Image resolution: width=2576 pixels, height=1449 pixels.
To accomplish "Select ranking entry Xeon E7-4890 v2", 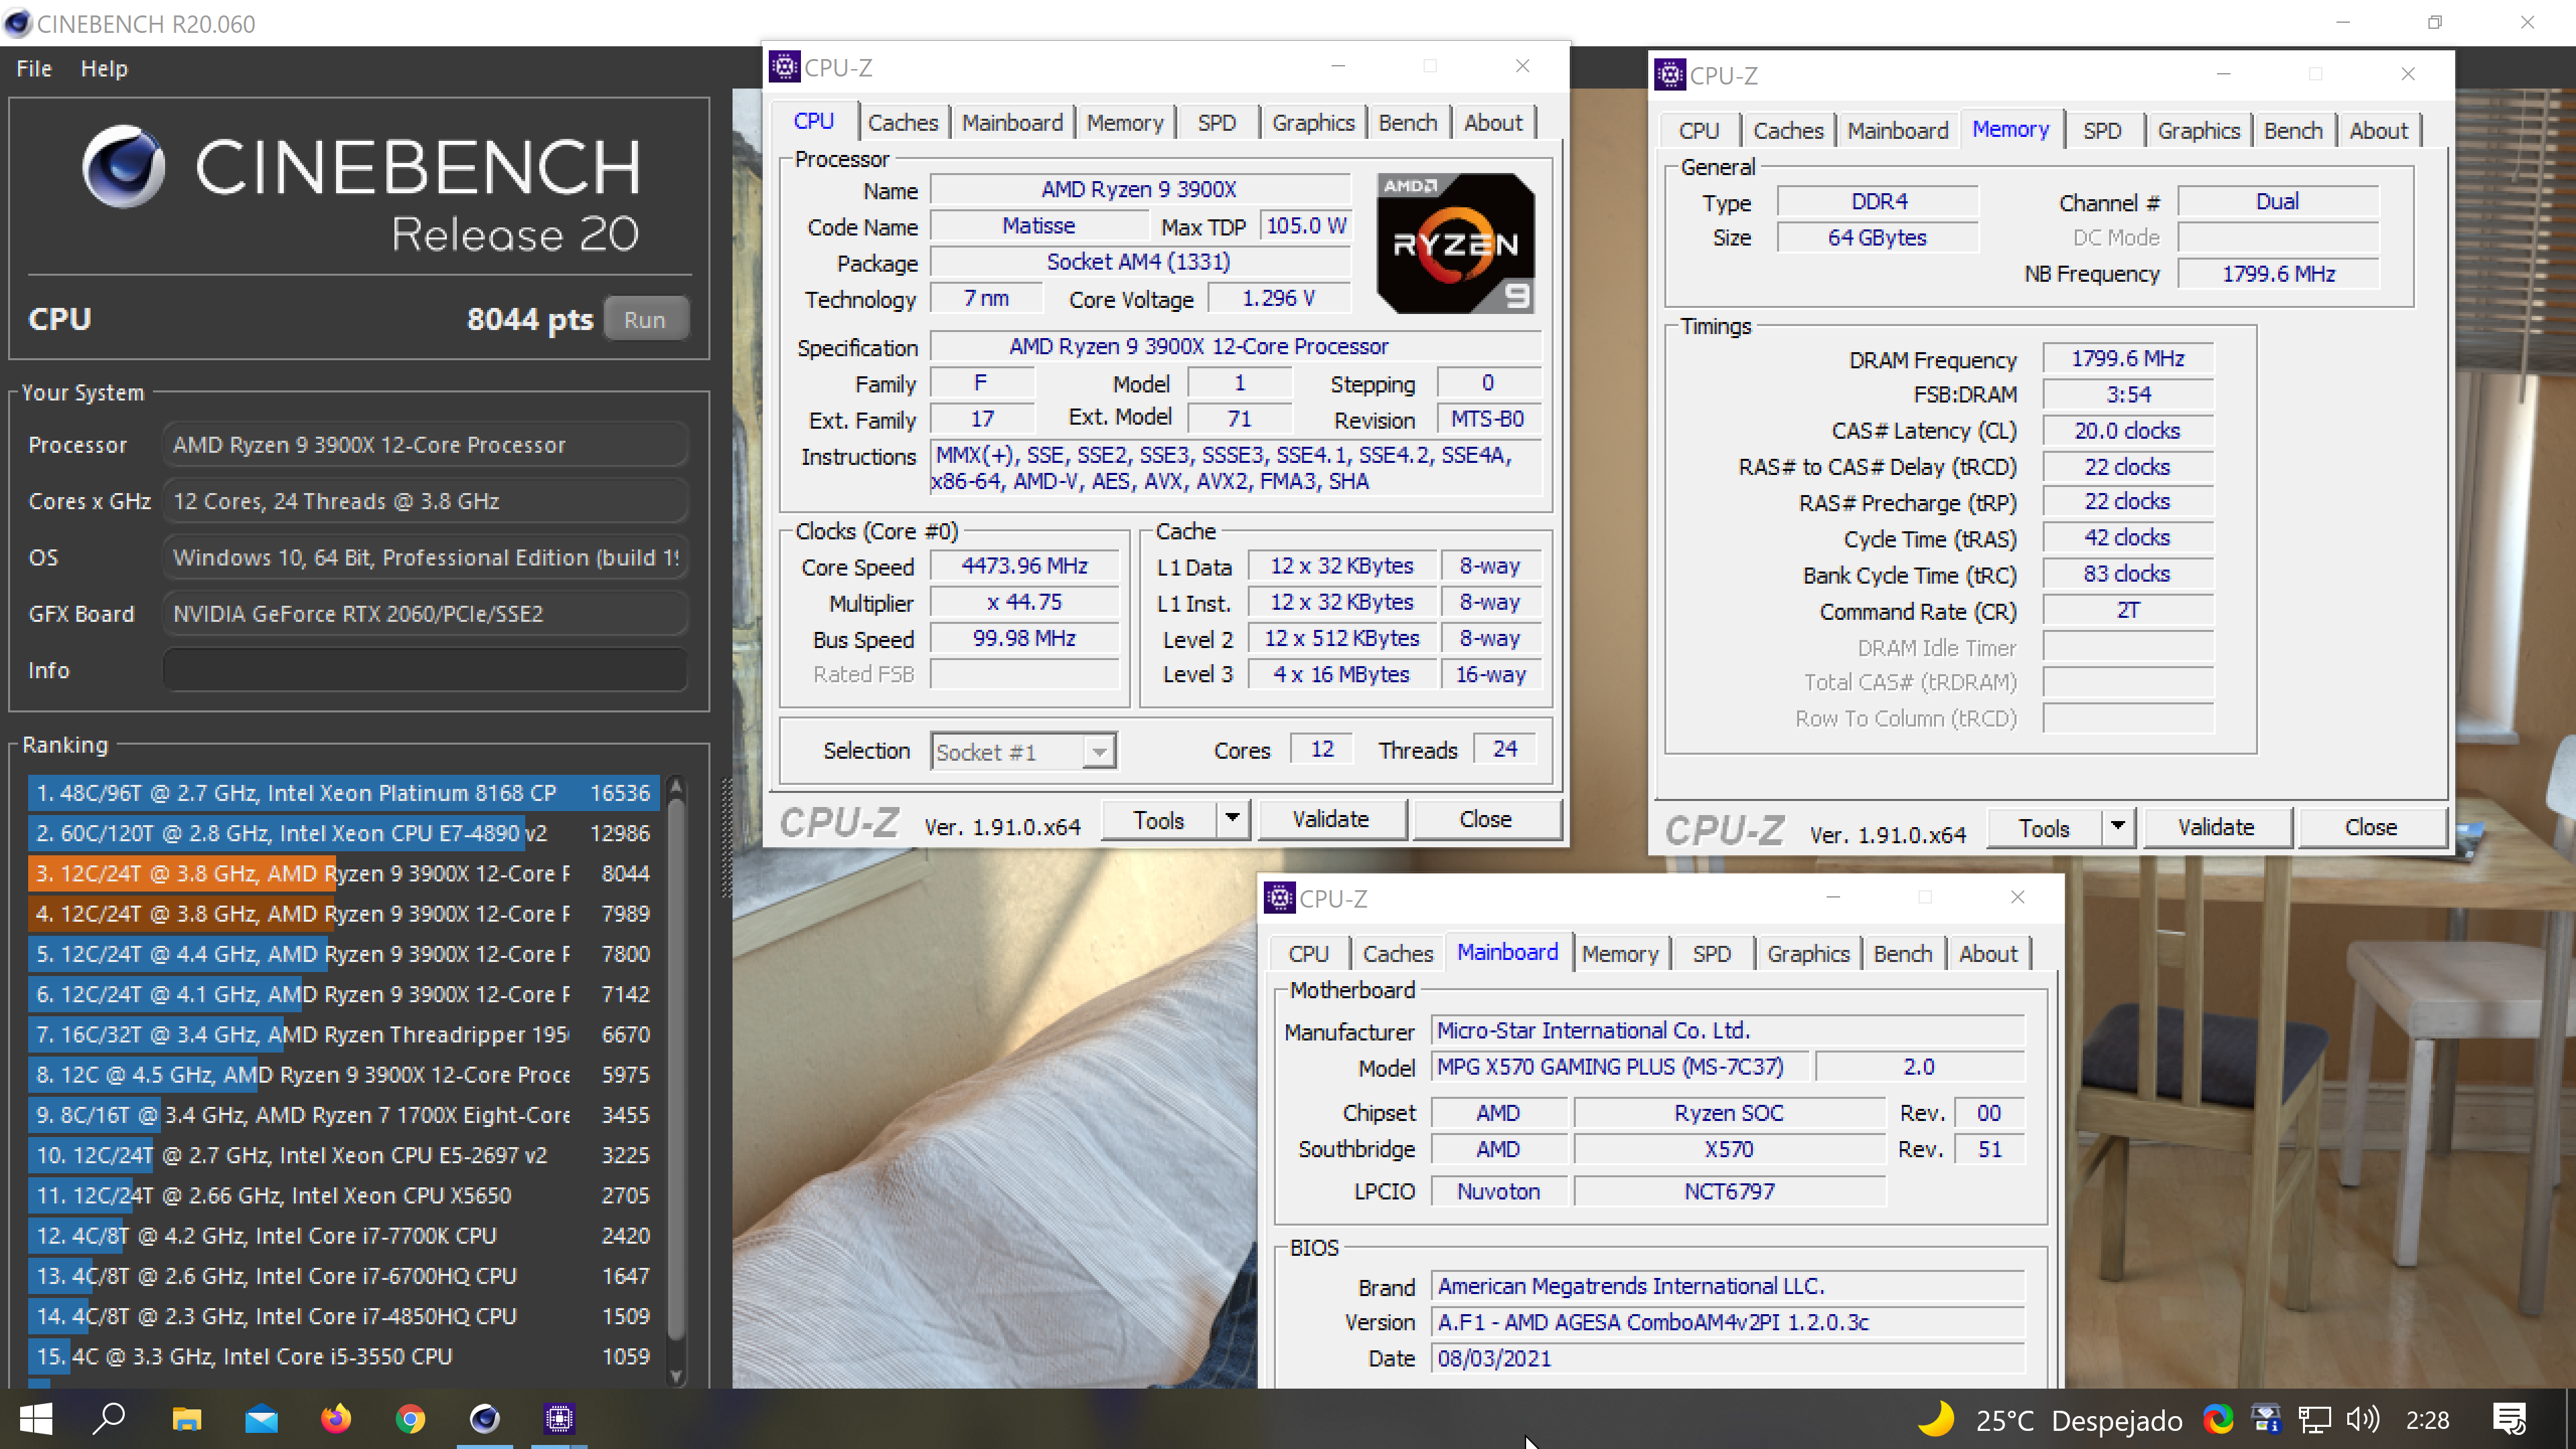I will [x=343, y=833].
